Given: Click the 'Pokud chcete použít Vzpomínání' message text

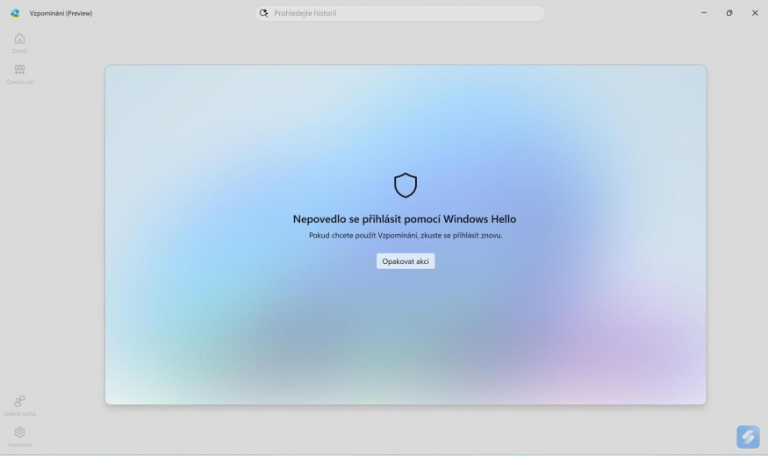Looking at the screenshot, I should pyautogui.click(x=406, y=235).
